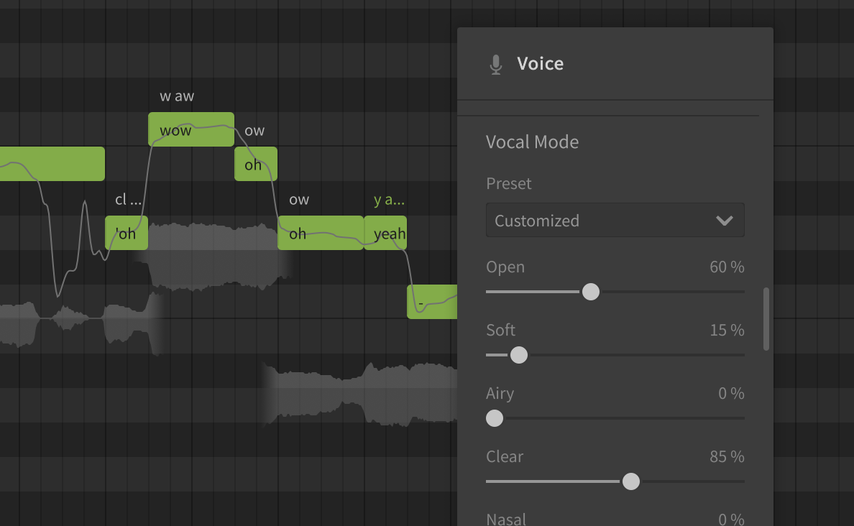Click the Voice panel scrollbar
854x526 pixels.
coord(766,319)
